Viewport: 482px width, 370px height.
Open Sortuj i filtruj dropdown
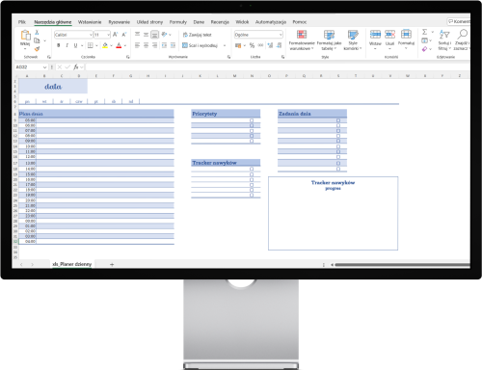tap(444, 40)
